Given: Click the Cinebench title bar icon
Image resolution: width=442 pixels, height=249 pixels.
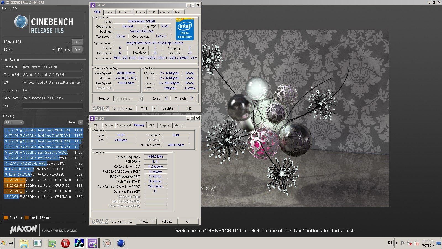Looking at the screenshot, I should 2,2.
